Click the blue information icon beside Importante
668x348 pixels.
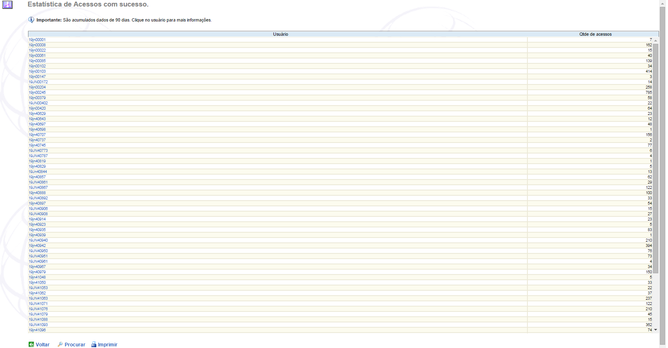coord(31,19)
